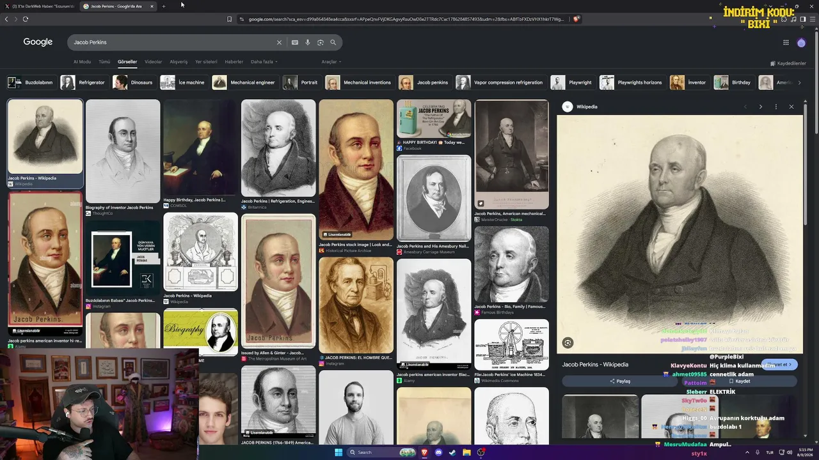Show hidden system tray icons chevron
This screenshot has height=460, width=819.
click(x=747, y=452)
